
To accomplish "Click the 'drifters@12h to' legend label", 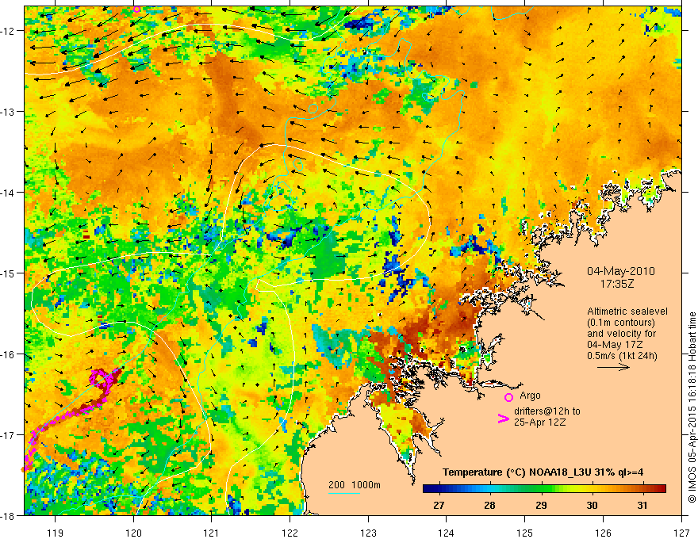I will click(x=547, y=411).
